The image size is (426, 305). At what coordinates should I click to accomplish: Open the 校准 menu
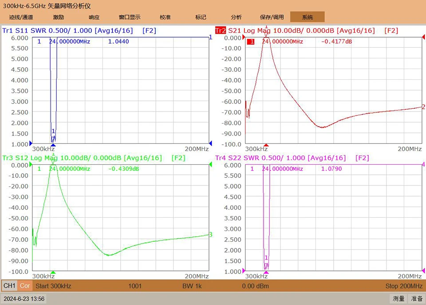click(165, 17)
